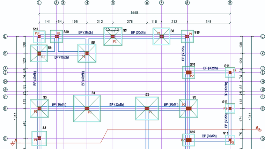Viewport: 265px width, 149px height.
Task: Click grid axis bubble 5 at top
Action: [113, 3]
